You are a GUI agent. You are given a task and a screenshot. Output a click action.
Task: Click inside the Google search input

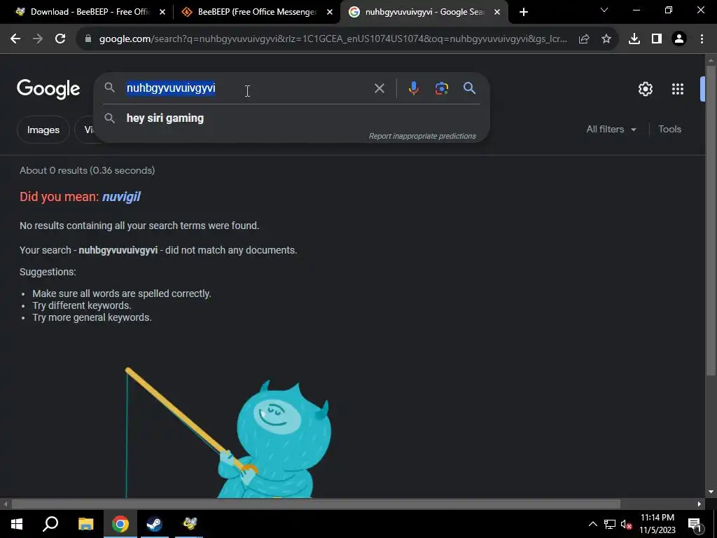coord(247,88)
